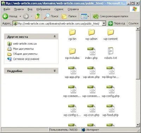The width and height of the screenshot is (141, 133).
Task: Open the wp-includes folder icon
Action: pyautogui.click(x=72, y=51)
